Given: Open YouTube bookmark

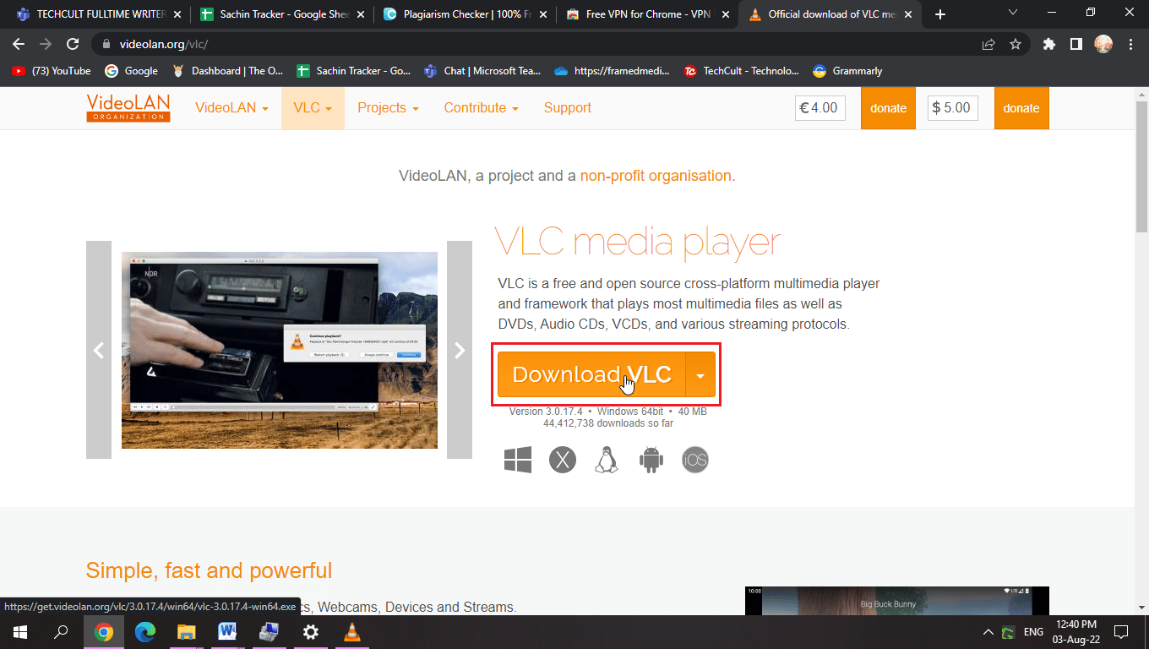Looking at the screenshot, I should point(52,71).
